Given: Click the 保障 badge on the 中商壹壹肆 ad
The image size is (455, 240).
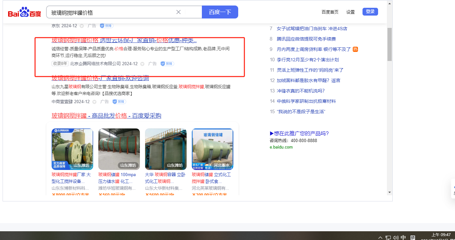Looking at the screenshot, I should (x=119, y=102).
